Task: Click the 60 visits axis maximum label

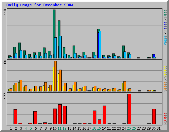Action: pyautogui.click(x=5, y=62)
